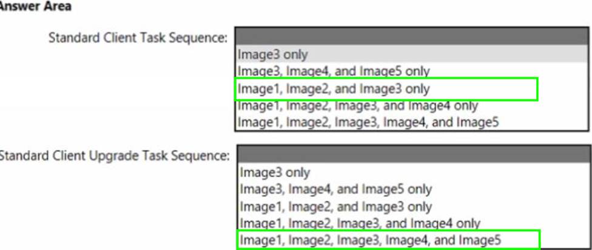Open the Standard Client Upgrade Task Sequence dropdown header
Screen dimensions: 592x250
(x=412, y=154)
